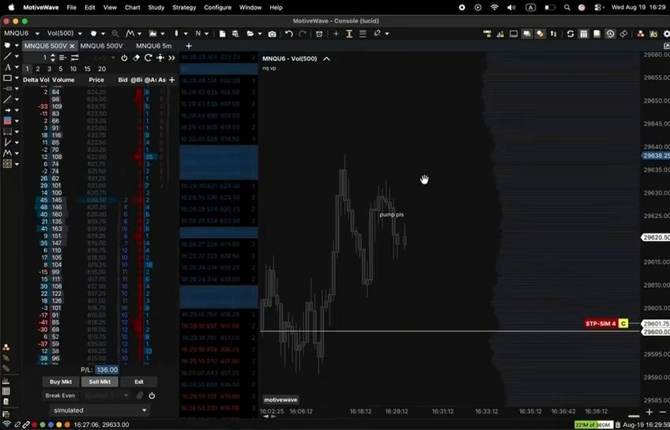Click the wifi connection status icon at bottom
Viewport: 670px width, 430px height.
[7, 424]
